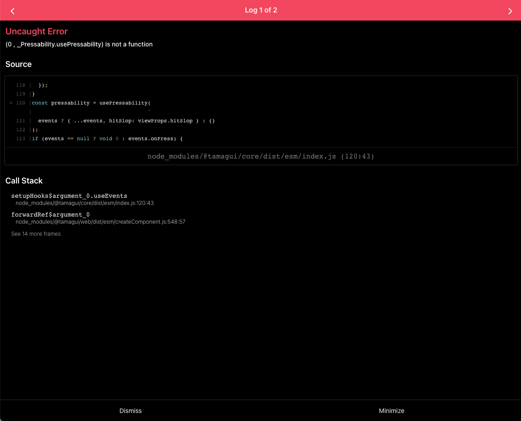
Task: Click the createComponent.js file path link
Action: coord(100,222)
